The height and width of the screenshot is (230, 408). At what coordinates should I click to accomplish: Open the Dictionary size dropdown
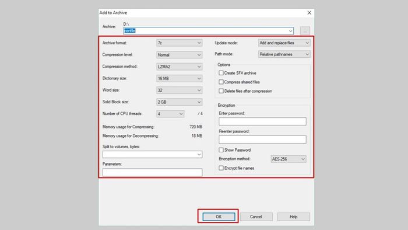click(x=180, y=78)
